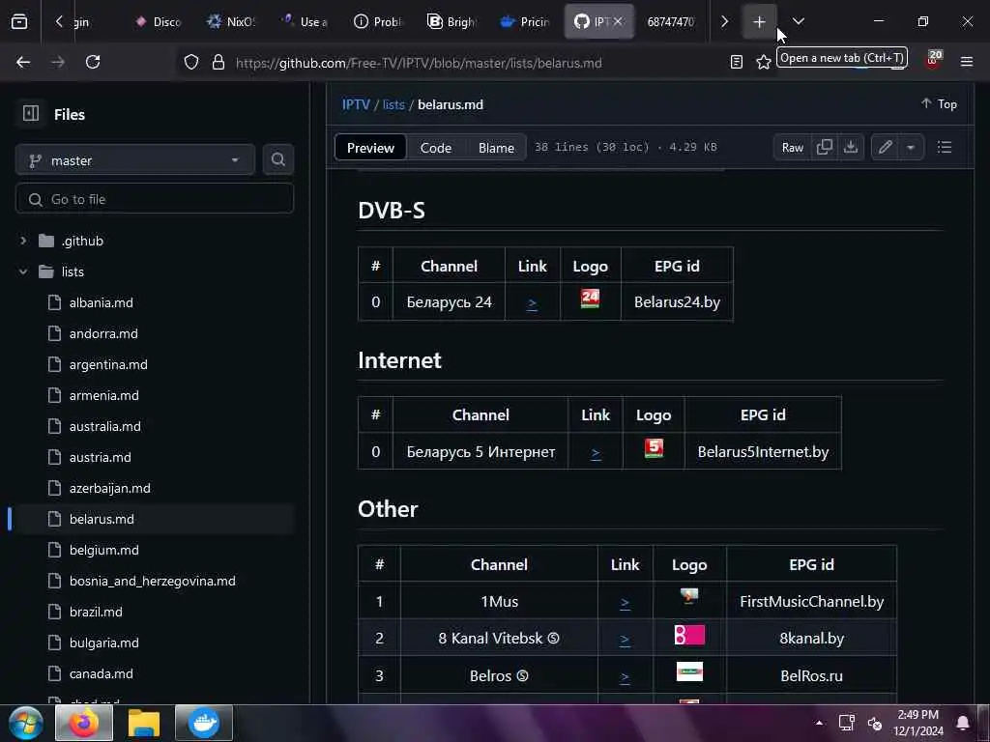This screenshot has width=990, height=742.
Task: Jump to Top of file
Action: pyautogui.click(x=939, y=104)
